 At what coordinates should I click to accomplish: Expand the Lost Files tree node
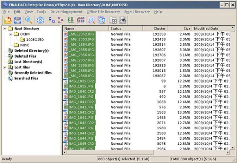[5, 67]
